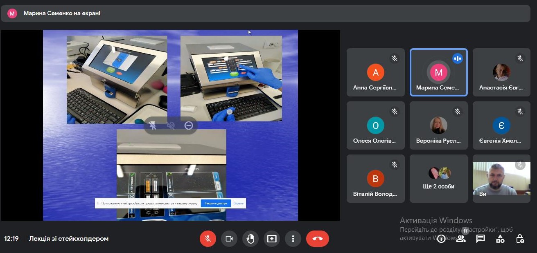The width and height of the screenshot is (537, 253).
Task: Toggle the camera button in call controls
Action: [x=229, y=239]
